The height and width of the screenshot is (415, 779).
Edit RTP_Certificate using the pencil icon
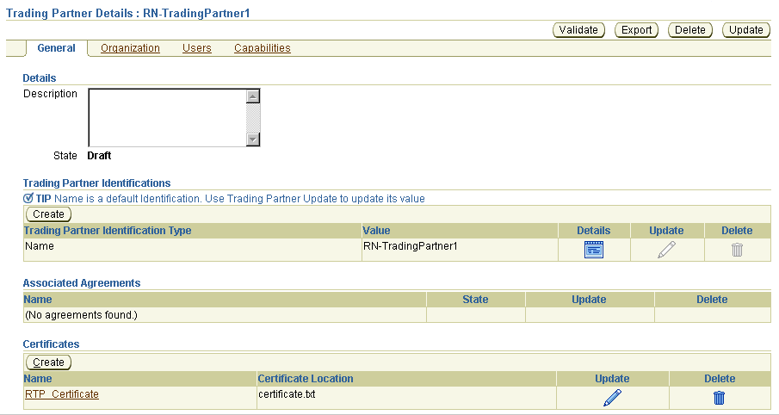612,398
